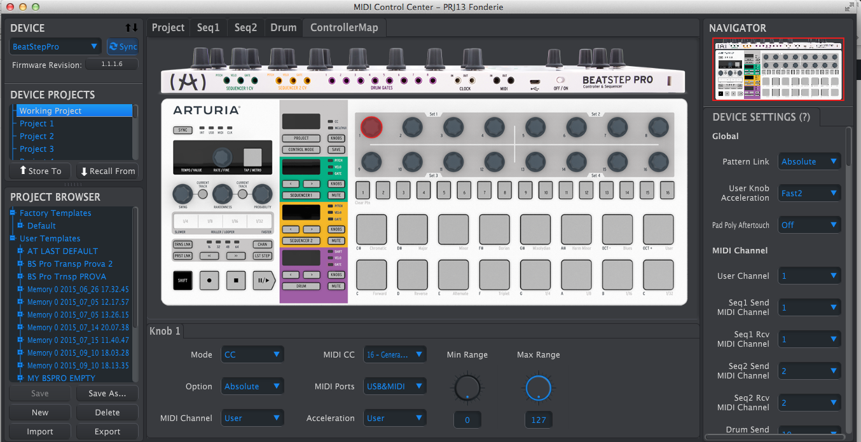Open the Pattern Link dropdown
Viewport: 861px width, 442px height.
pos(809,161)
